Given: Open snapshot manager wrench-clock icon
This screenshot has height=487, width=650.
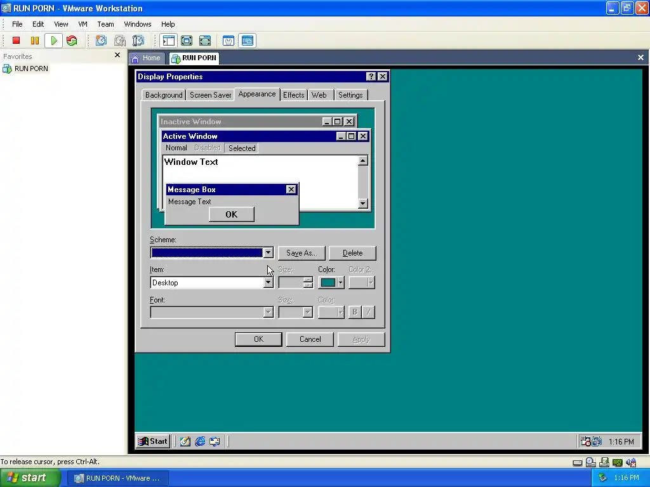Looking at the screenshot, I should point(138,41).
